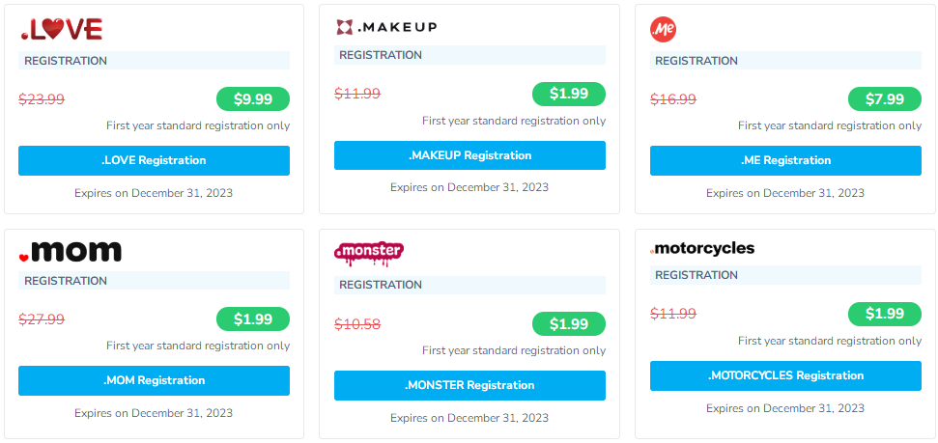The height and width of the screenshot is (443, 938).
Task: Open the .ME Registration button
Action: pyautogui.click(x=785, y=160)
